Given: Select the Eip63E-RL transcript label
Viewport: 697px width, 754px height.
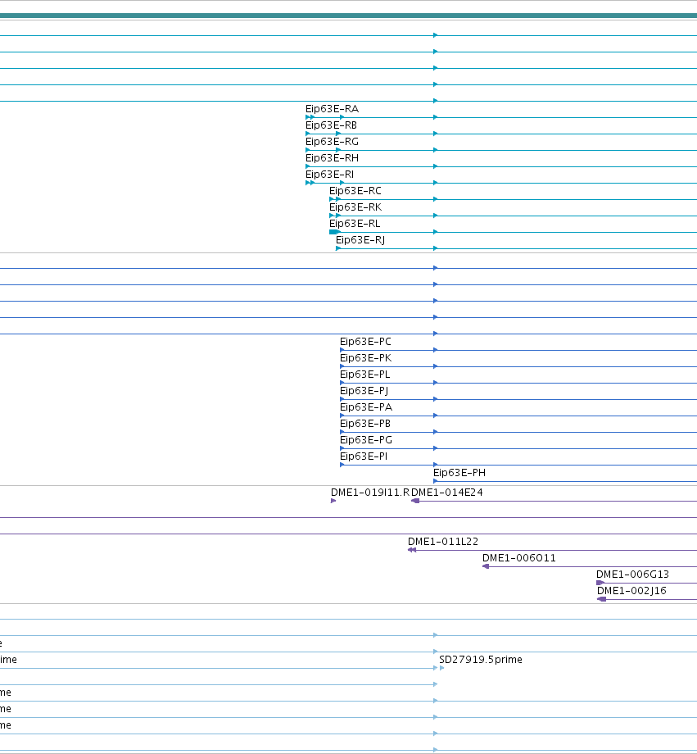Looking at the screenshot, I should (355, 224).
